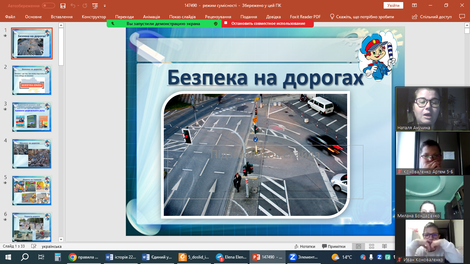
Task: Toggle the Примітки comments pane
Action: (333, 246)
